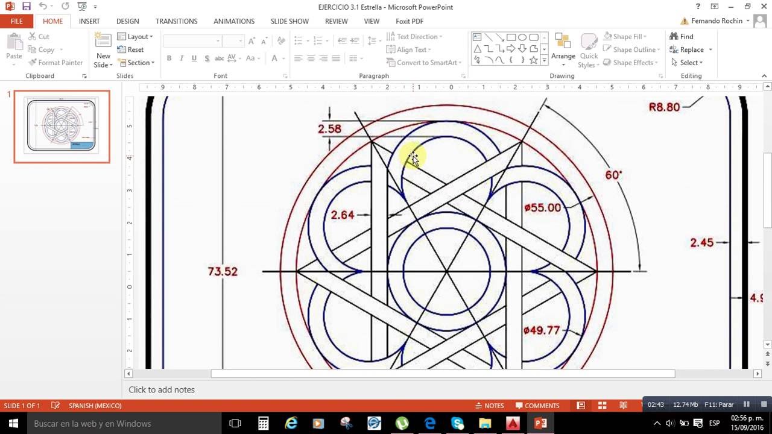This screenshot has width=772, height=434.
Task: Click the Find button
Action: [682, 37]
